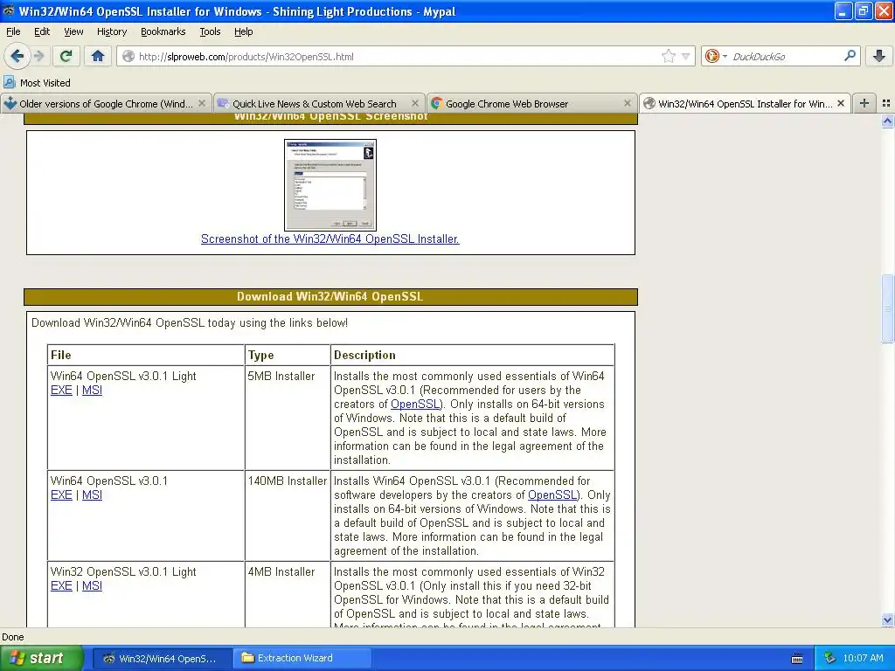
Task: Open the Windows Start menu
Action: click(41, 658)
